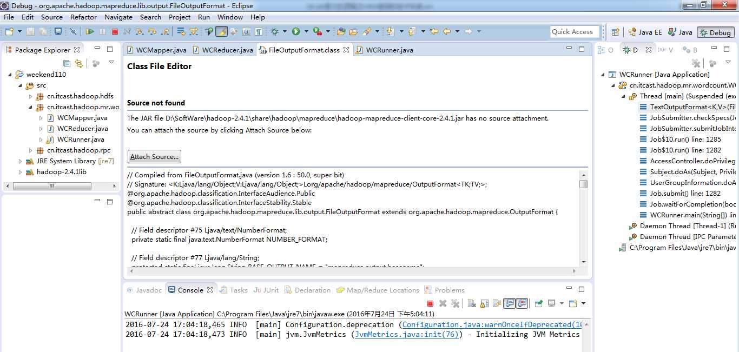
Task: Switch to Java perspective
Action: [x=680, y=32]
